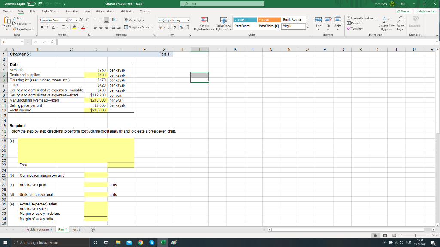The image size is (440, 247).
Task: Click decrease decimal icon
Action: (x=187, y=27)
